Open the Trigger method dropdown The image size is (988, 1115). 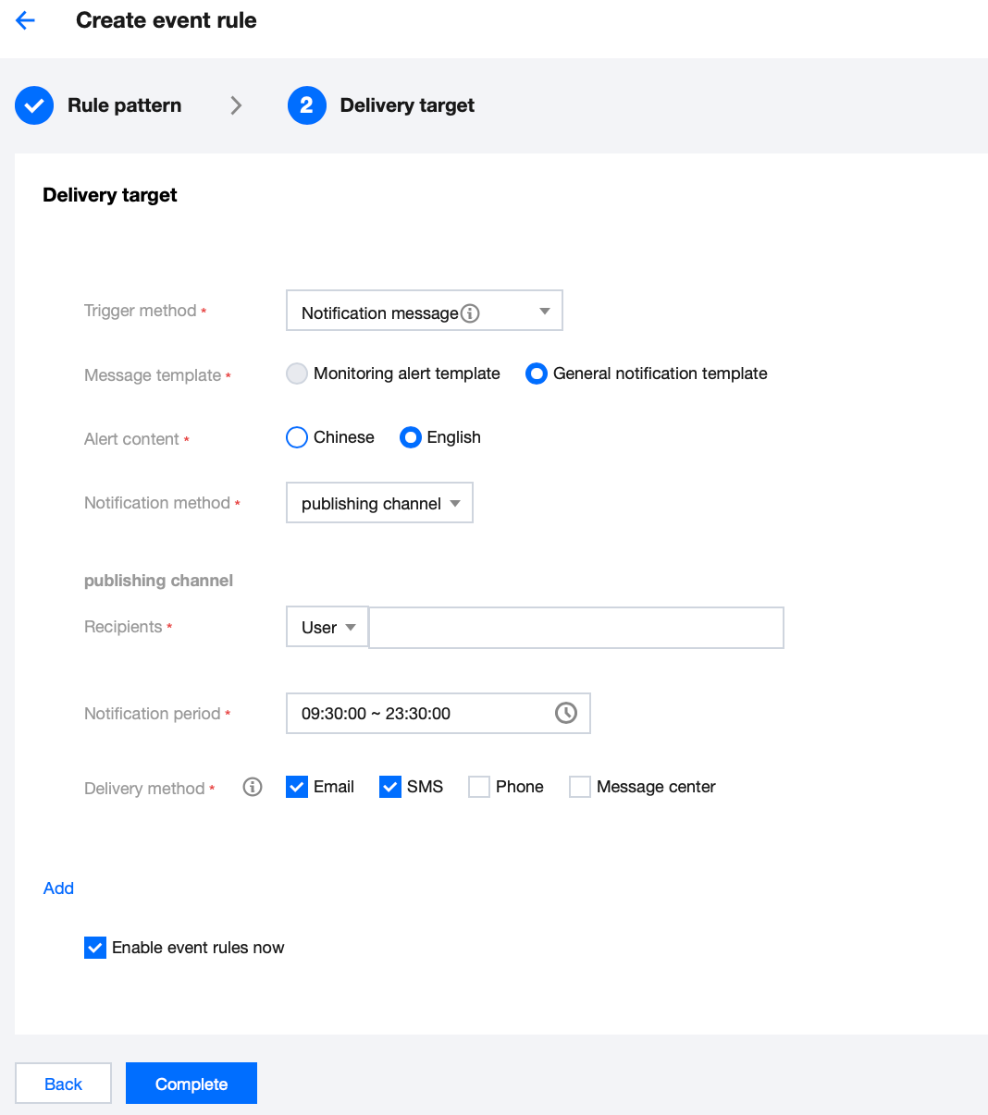point(425,311)
